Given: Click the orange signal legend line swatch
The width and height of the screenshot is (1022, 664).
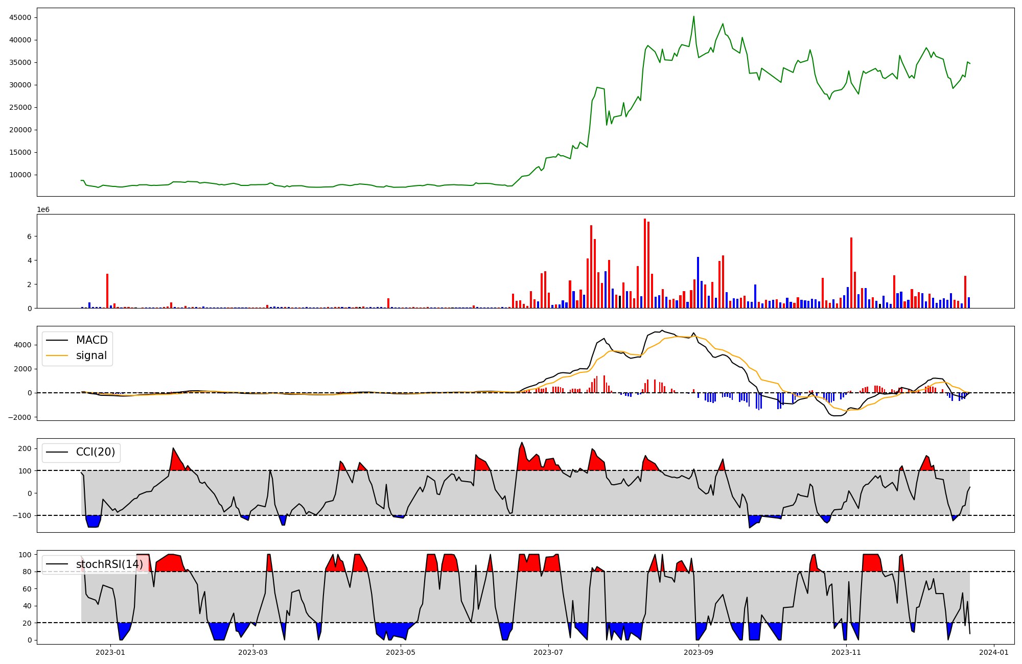Looking at the screenshot, I should [x=57, y=355].
